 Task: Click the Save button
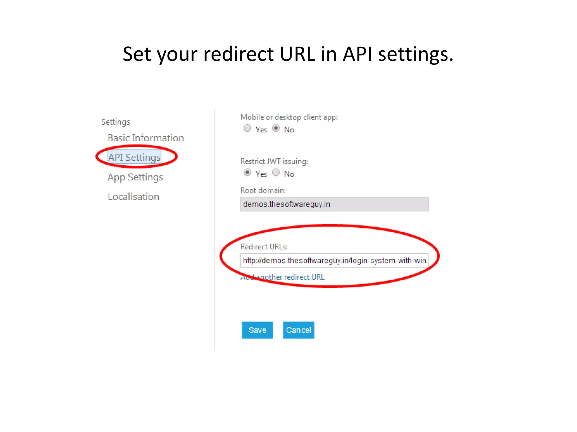pyautogui.click(x=257, y=330)
